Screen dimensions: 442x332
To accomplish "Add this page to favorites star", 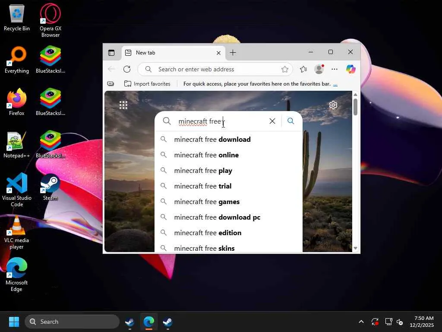I will (x=285, y=69).
